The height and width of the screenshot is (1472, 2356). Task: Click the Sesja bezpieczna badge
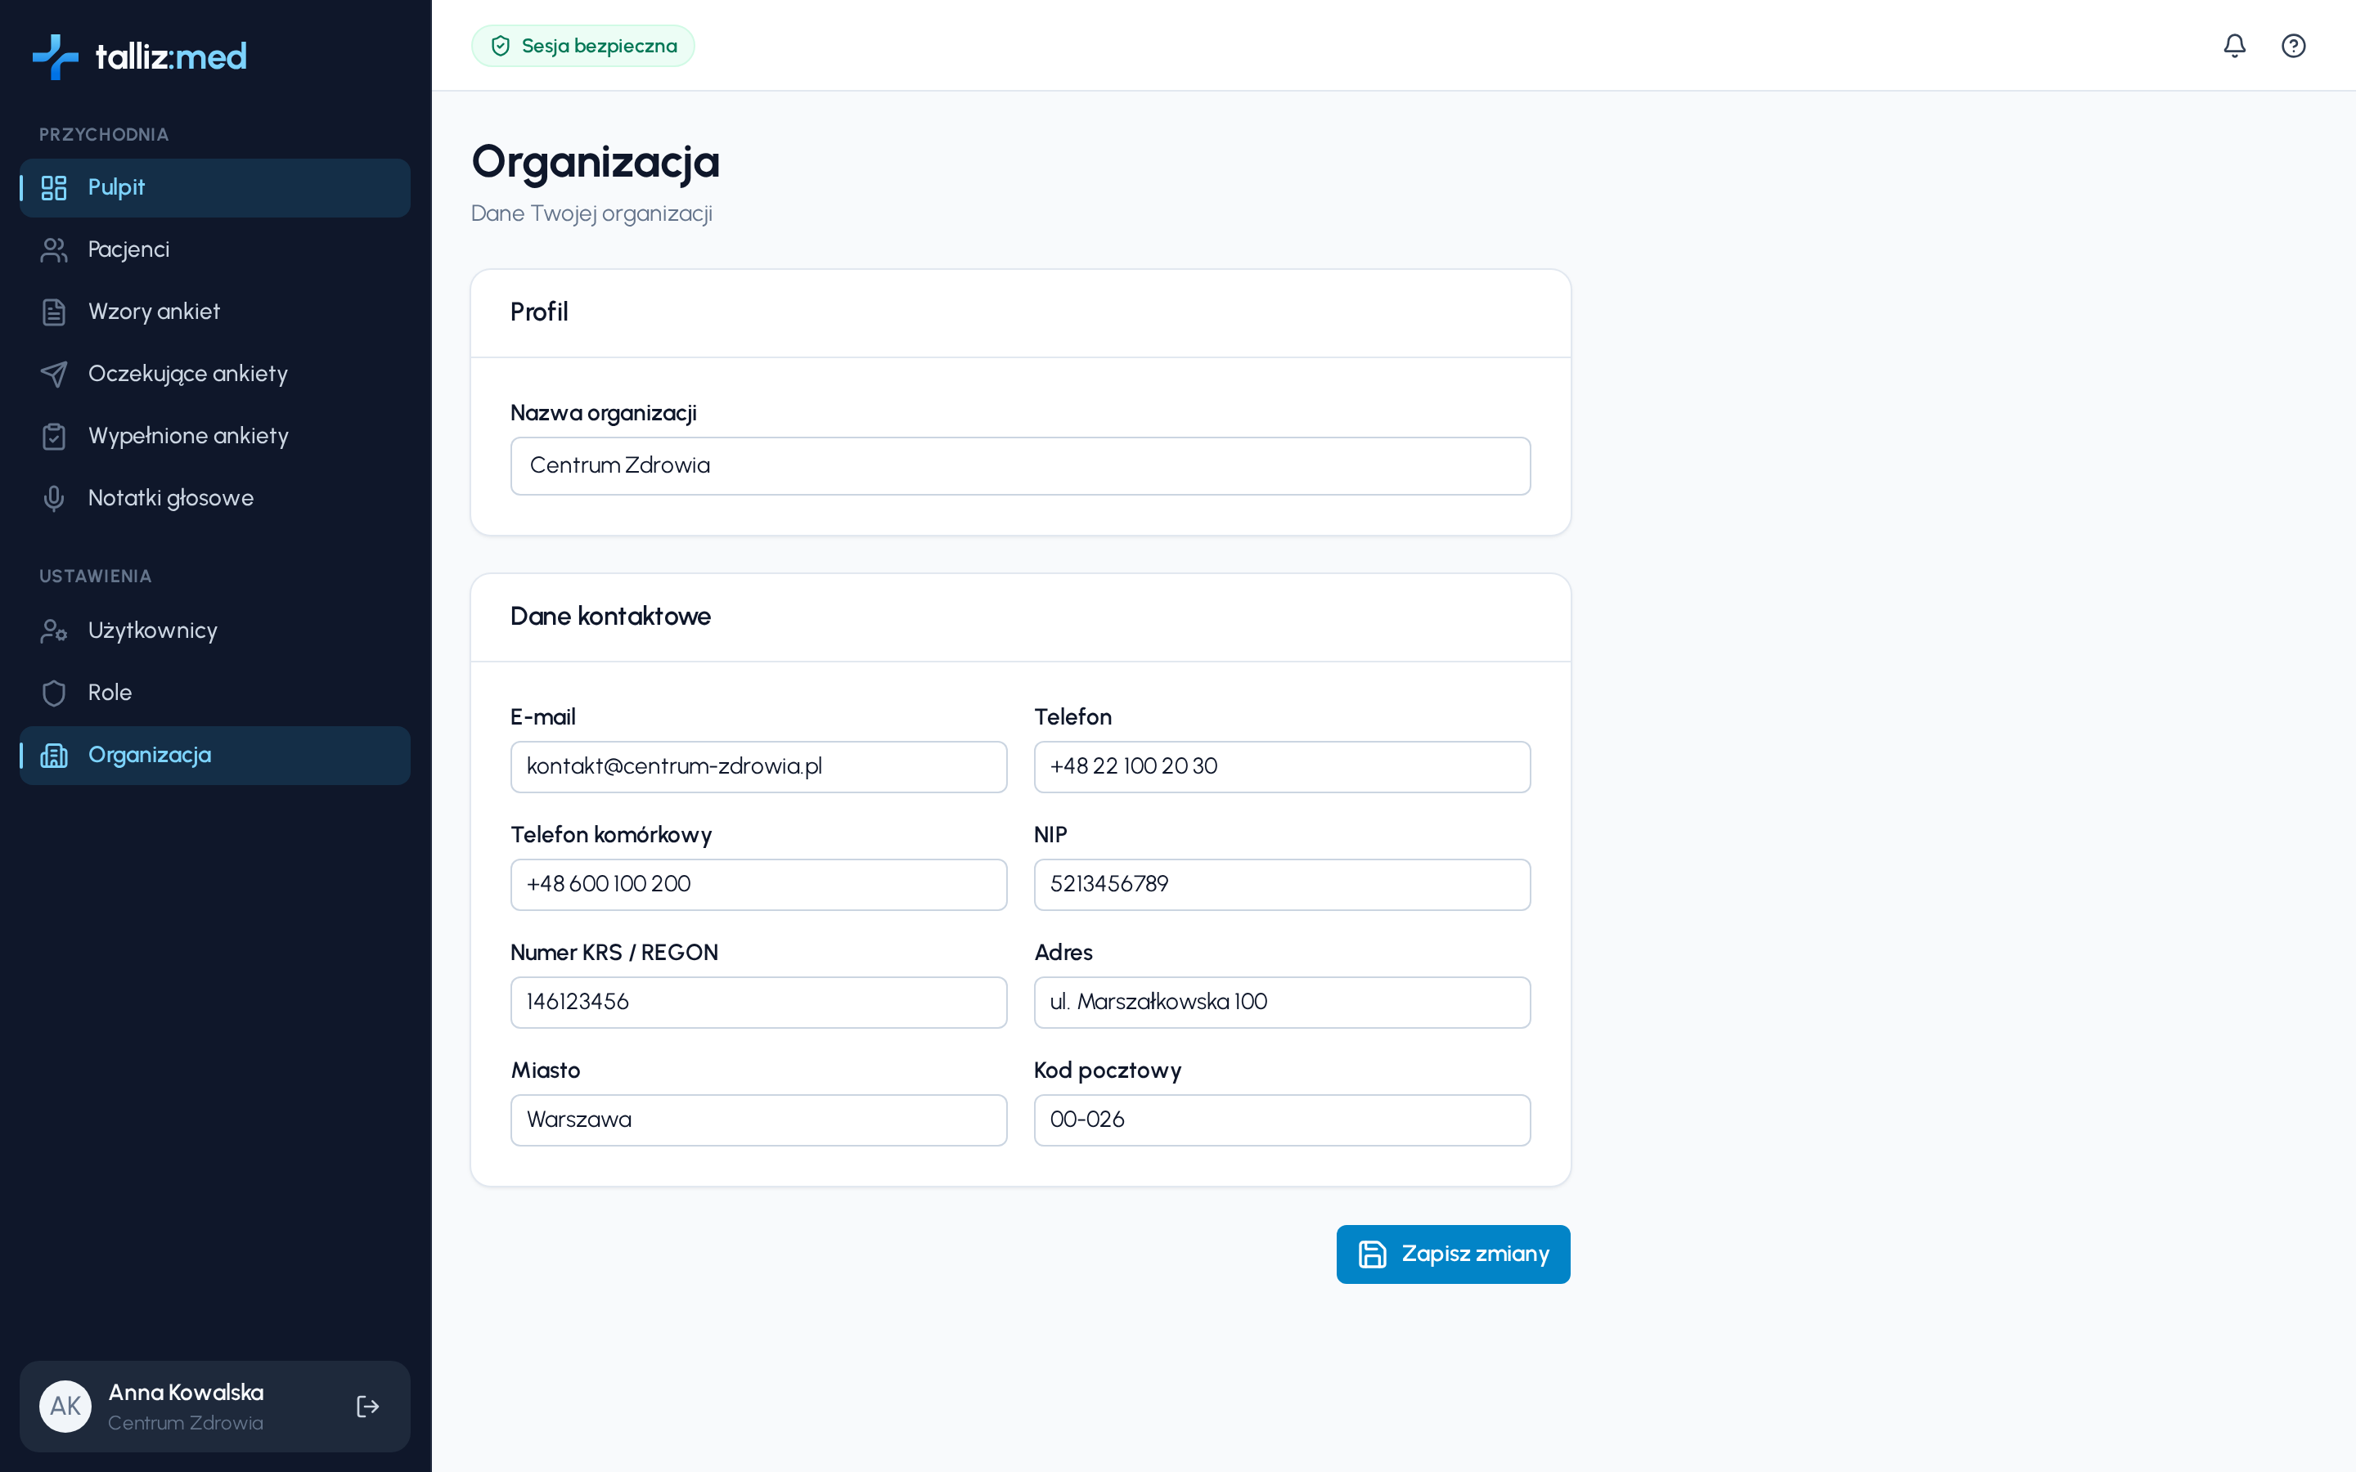pyautogui.click(x=582, y=46)
